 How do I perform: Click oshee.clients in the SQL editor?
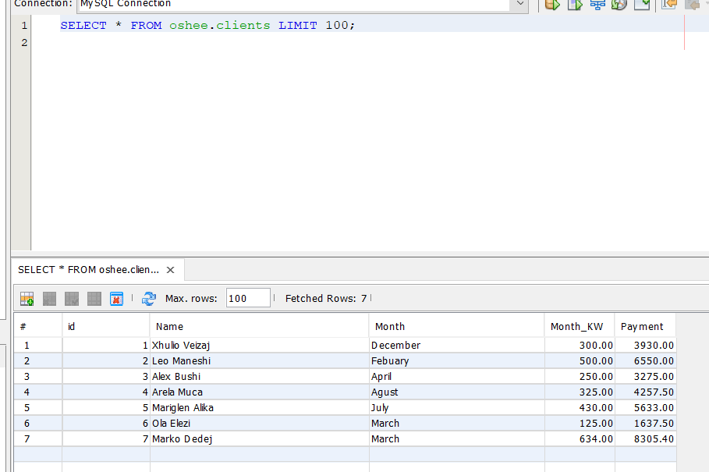coord(219,25)
